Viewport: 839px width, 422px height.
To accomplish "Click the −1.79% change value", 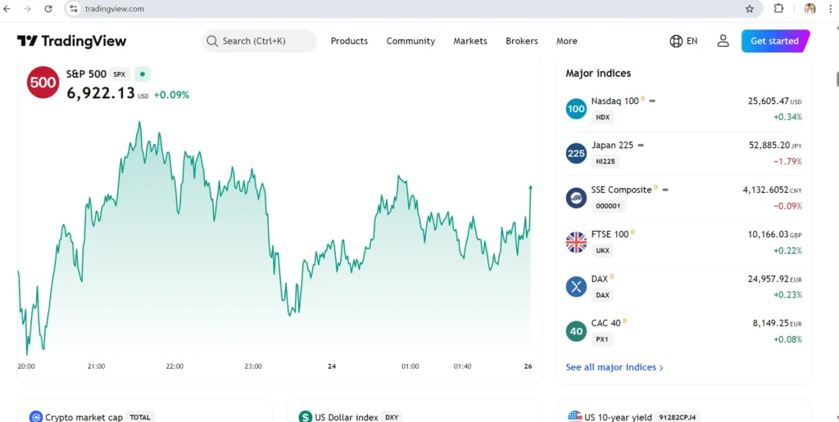I will (x=787, y=161).
